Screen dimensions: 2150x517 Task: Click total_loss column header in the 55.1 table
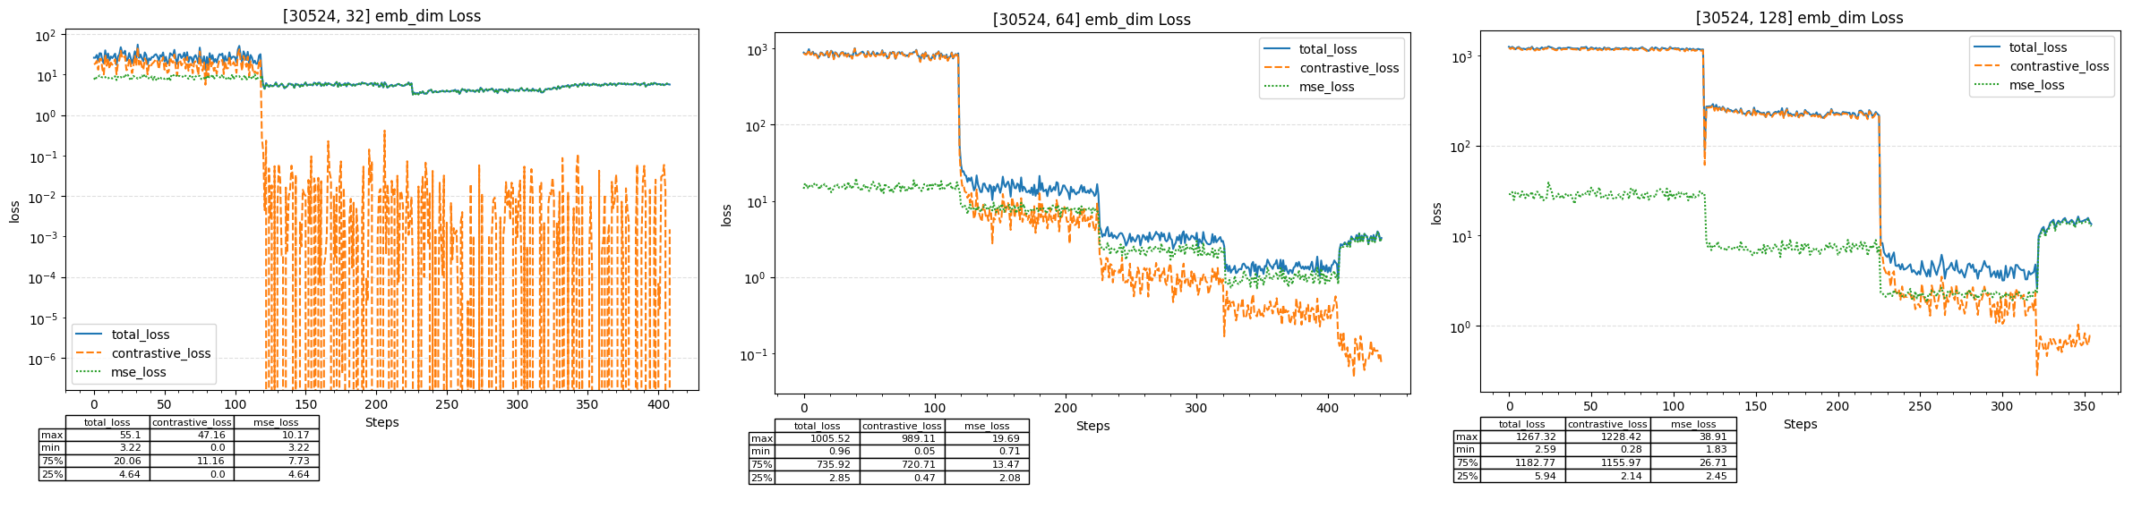[x=107, y=422]
